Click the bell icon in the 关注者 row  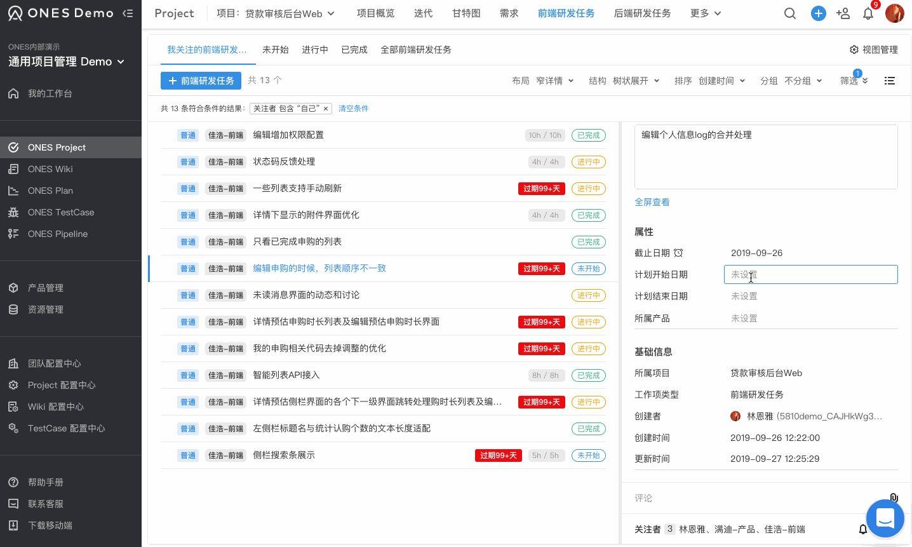(x=862, y=529)
